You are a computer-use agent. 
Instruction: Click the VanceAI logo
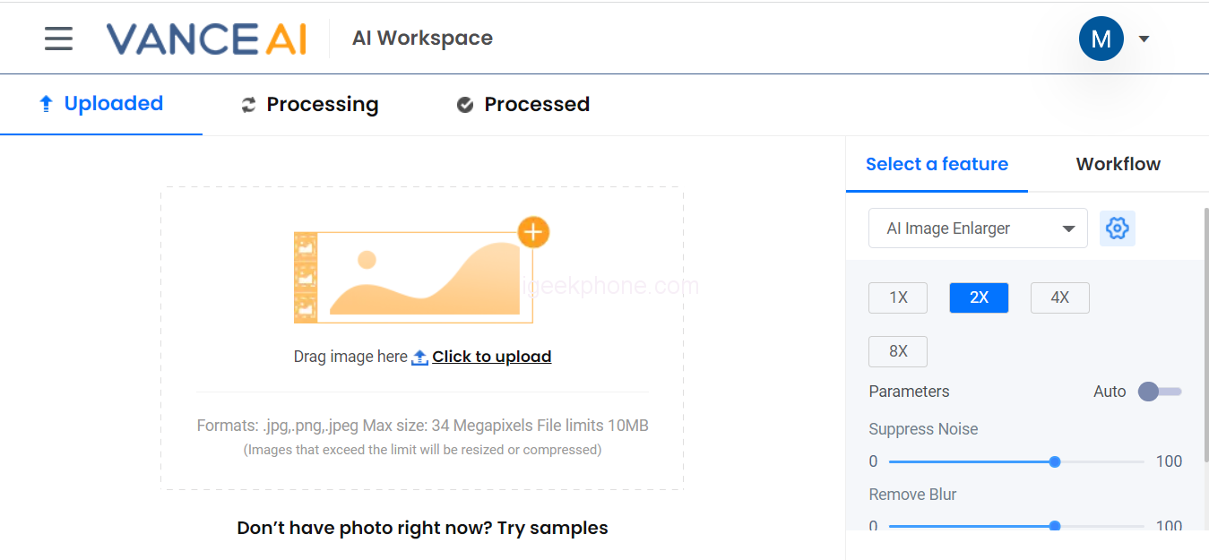[x=206, y=39]
